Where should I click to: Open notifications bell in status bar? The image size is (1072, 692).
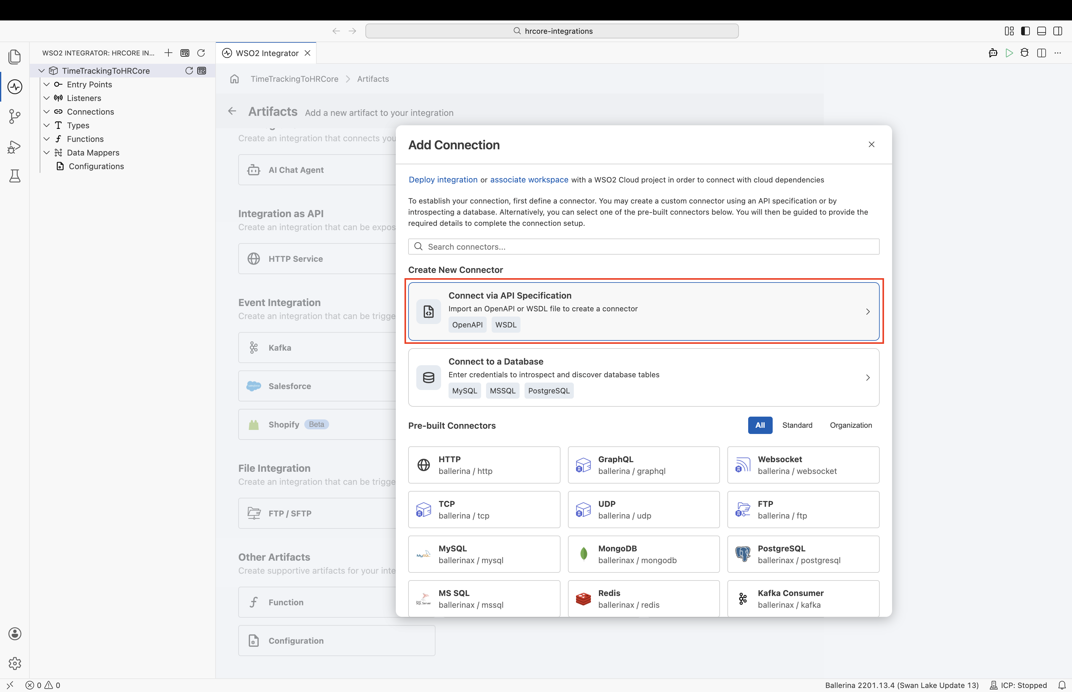1062,685
